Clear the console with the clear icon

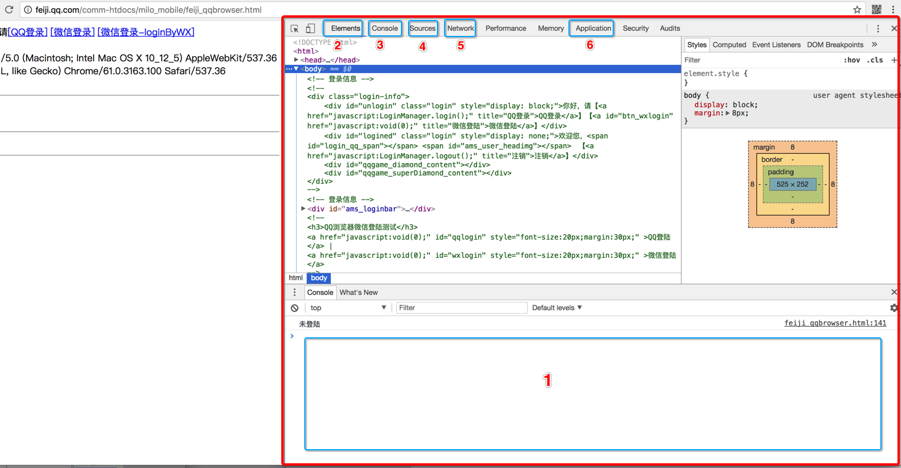[x=295, y=308]
